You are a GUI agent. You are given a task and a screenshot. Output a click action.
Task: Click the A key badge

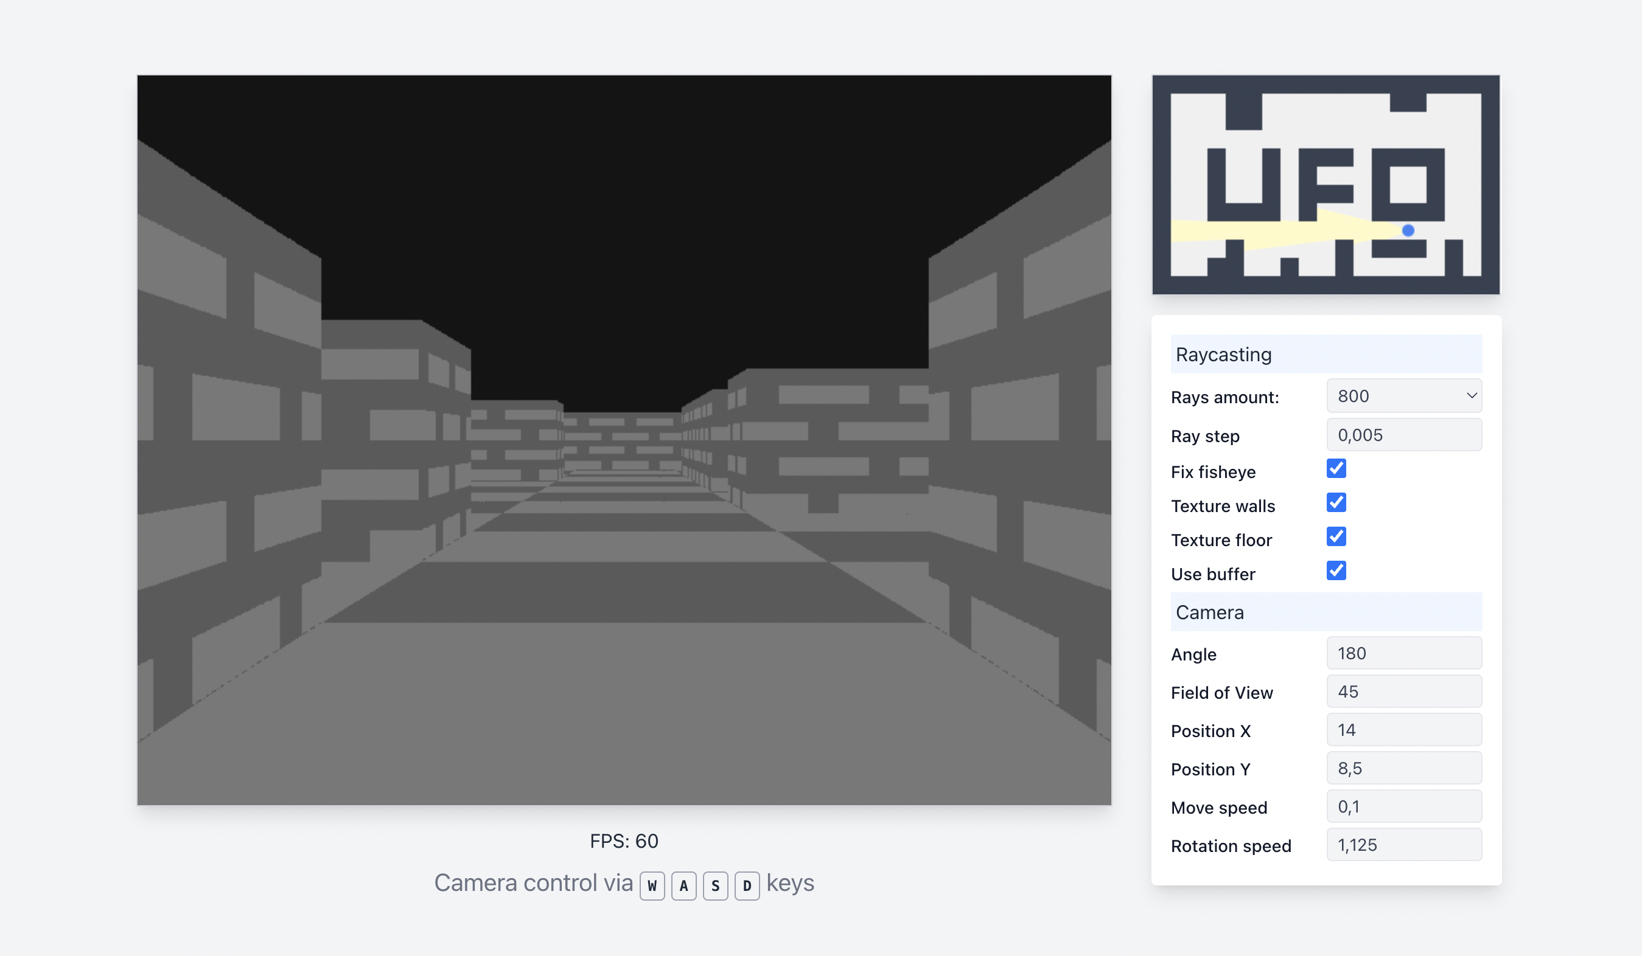683,885
